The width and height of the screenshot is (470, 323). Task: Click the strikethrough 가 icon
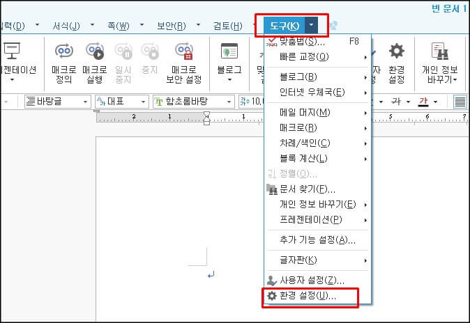pos(396,102)
